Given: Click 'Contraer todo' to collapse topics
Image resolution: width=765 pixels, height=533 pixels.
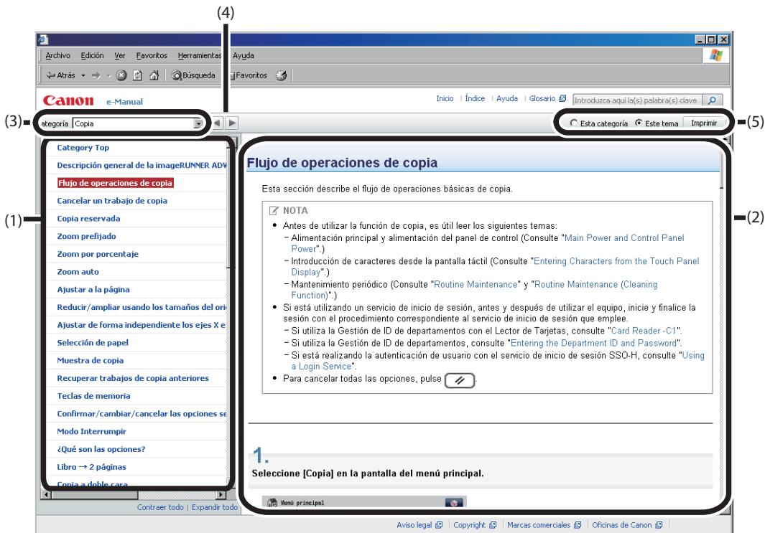Looking at the screenshot, I should point(159,507).
